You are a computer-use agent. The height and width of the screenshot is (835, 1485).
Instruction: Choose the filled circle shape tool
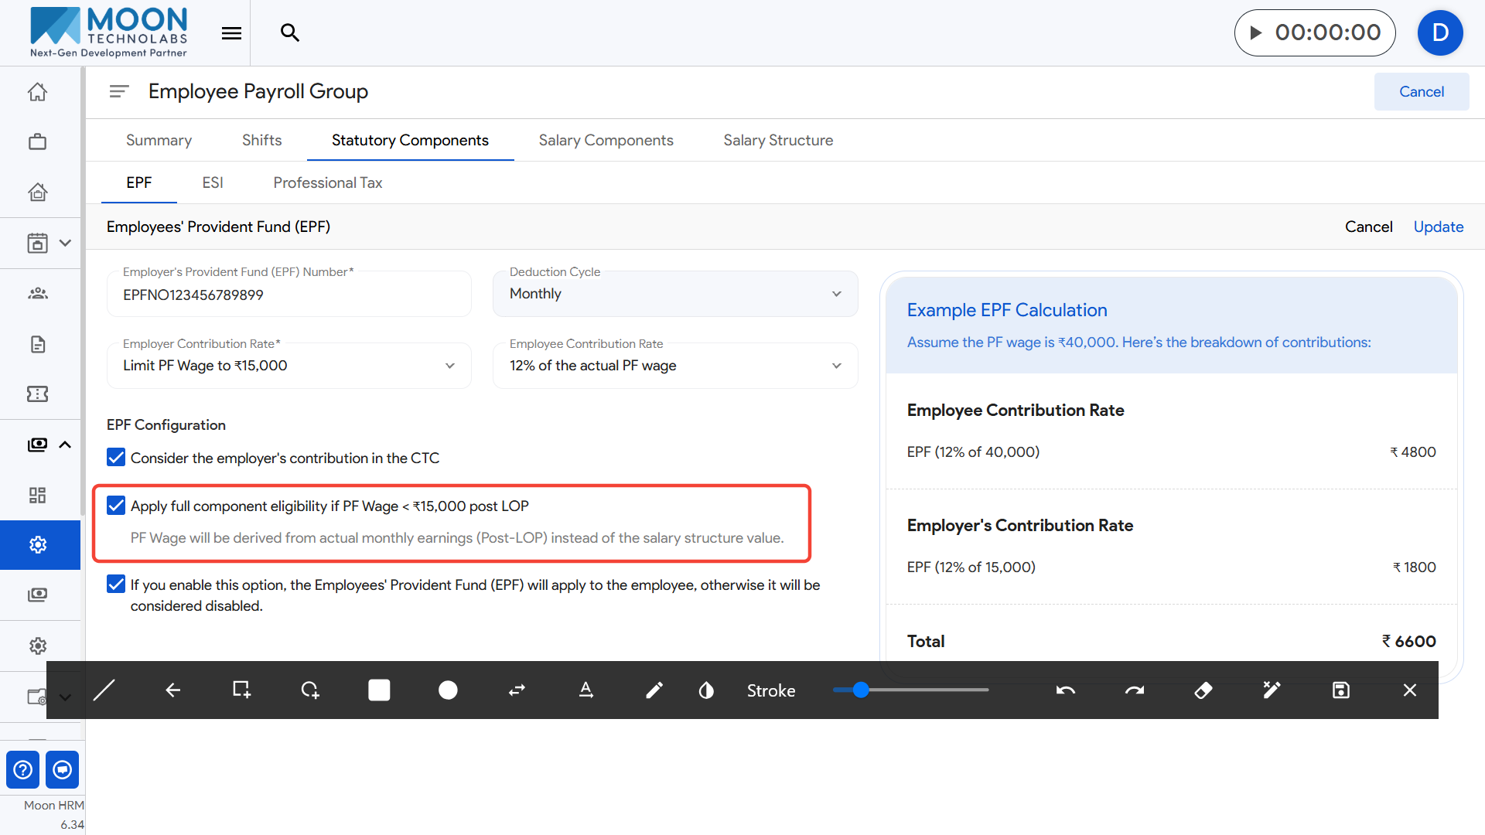click(x=448, y=690)
